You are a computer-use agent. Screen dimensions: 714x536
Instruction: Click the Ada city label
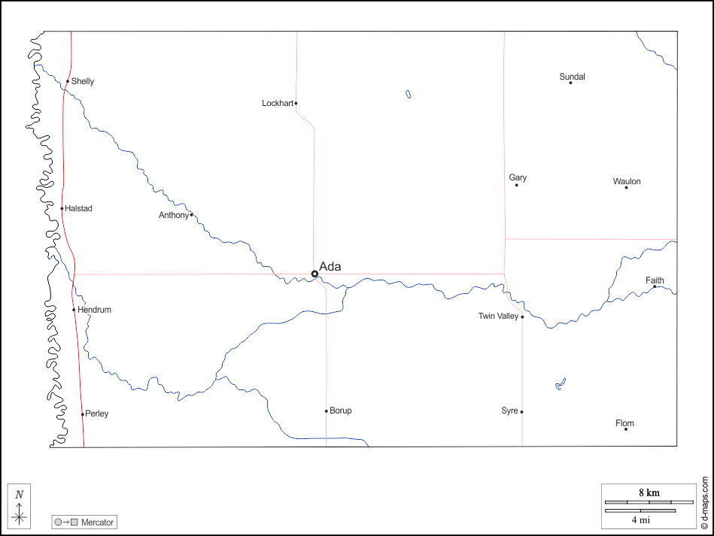pos(330,267)
